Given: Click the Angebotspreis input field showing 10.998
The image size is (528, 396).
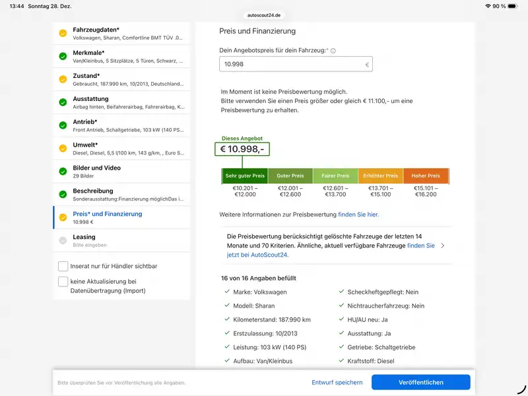Looking at the screenshot, I should (x=290, y=64).
